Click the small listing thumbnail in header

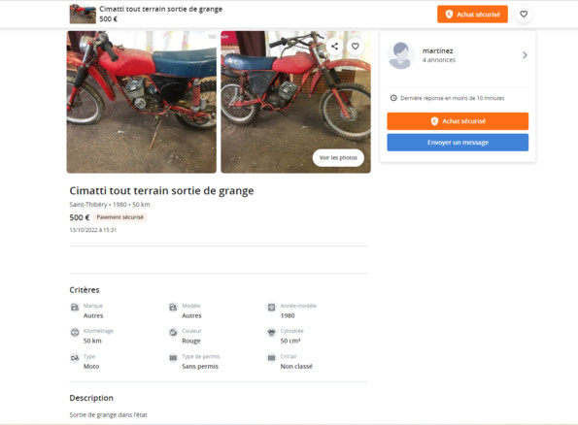click(x=83, y=14)
